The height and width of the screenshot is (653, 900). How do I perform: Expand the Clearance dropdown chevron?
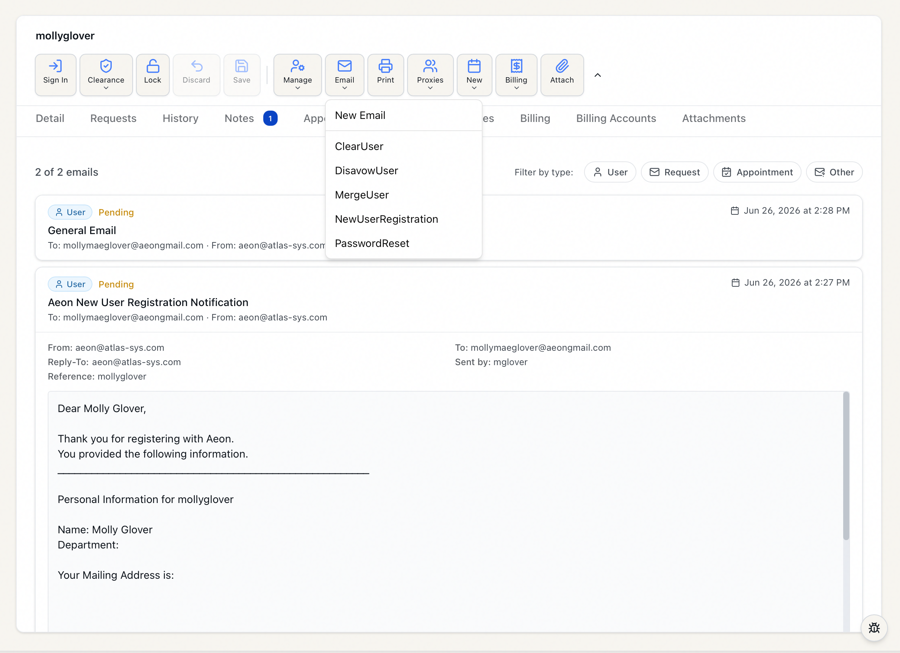click(106, 88)
